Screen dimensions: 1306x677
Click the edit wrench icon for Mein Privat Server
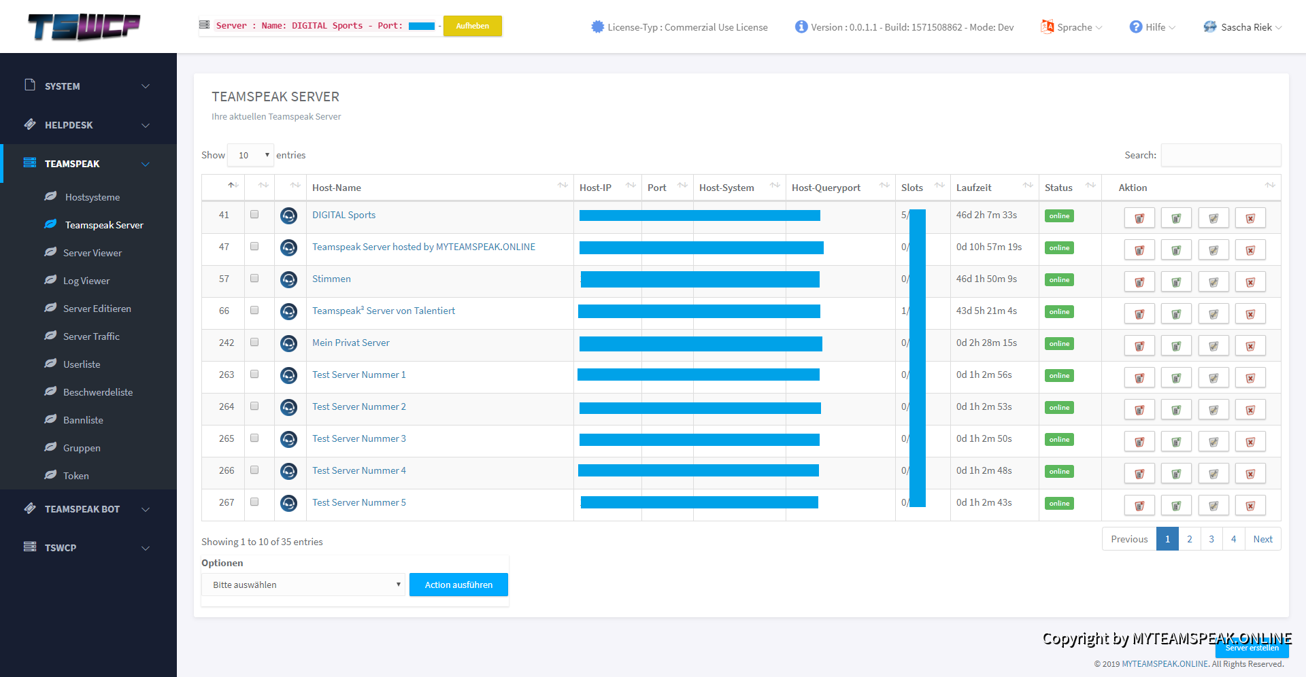pos(1213,346)
